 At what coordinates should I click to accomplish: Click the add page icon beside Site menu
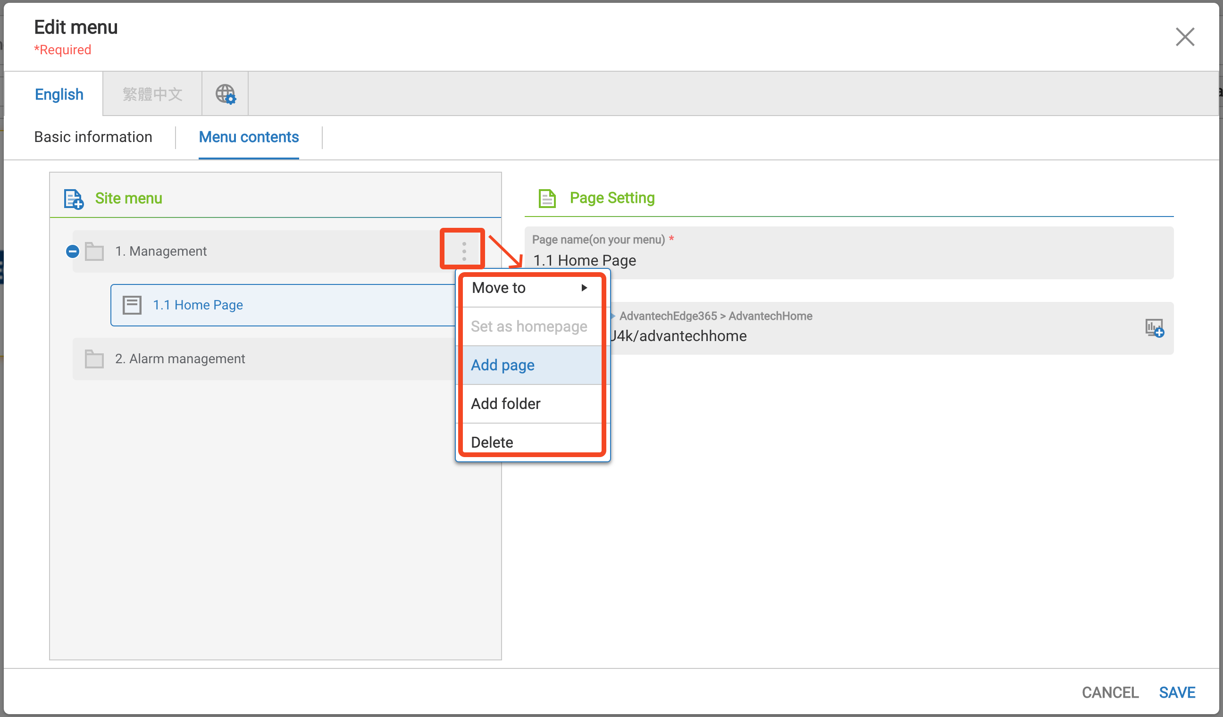[73, 199]
